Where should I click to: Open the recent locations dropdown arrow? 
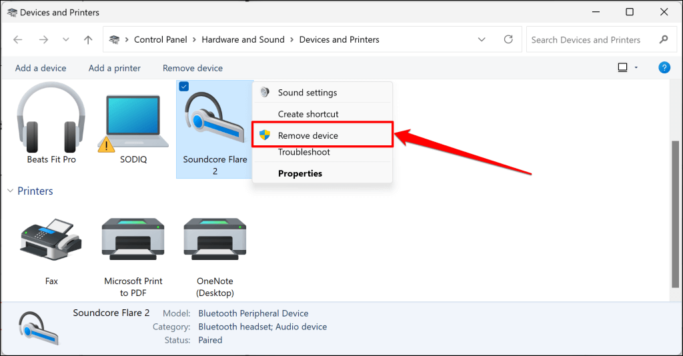coord(66,39)
